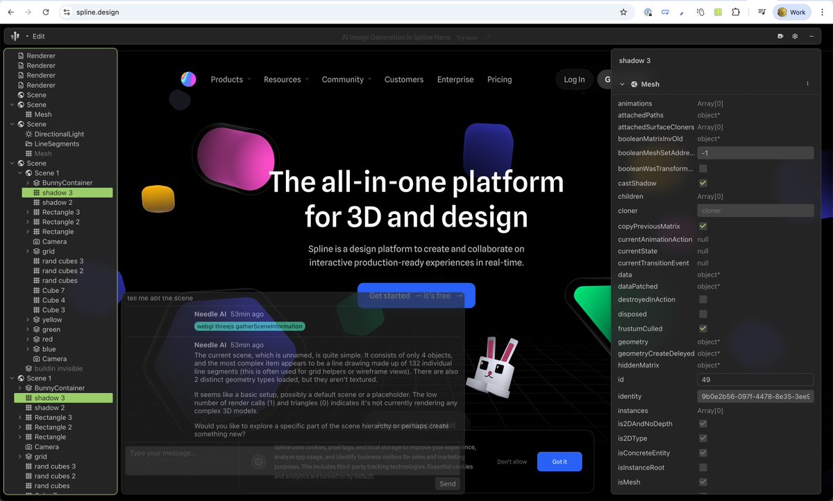The width and height of the screenshot is (833, 501).
Task: Click the screen-capture icon in the devtools toolbar
Action: [x=780, y=35]
